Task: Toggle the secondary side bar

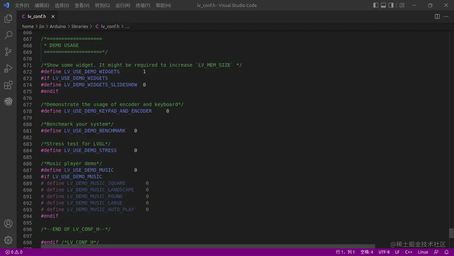Action: [x=391, y=5]
